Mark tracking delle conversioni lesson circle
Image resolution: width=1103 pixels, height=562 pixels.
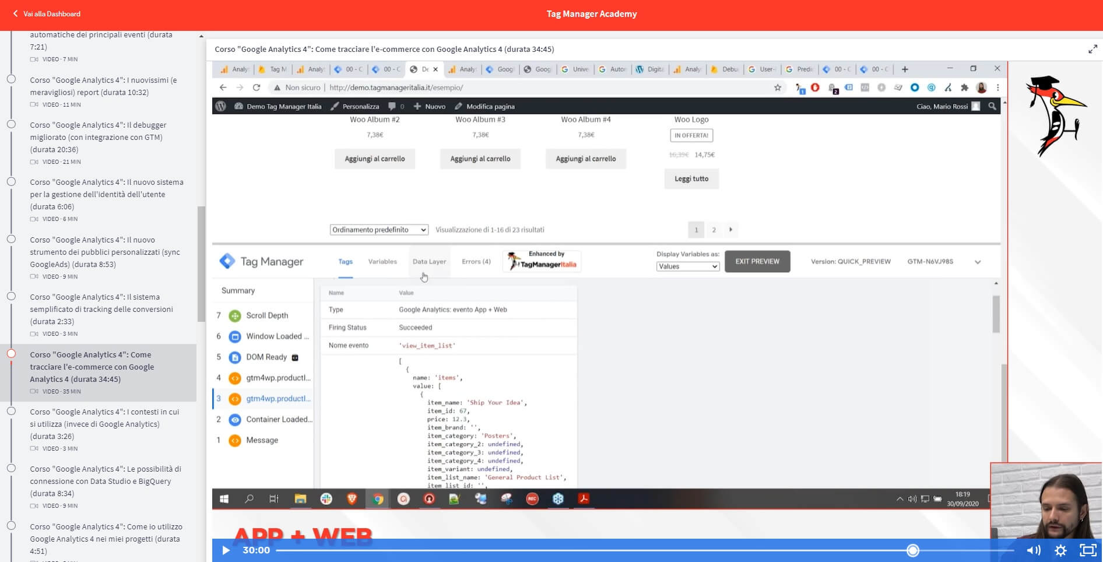(11, 296)
